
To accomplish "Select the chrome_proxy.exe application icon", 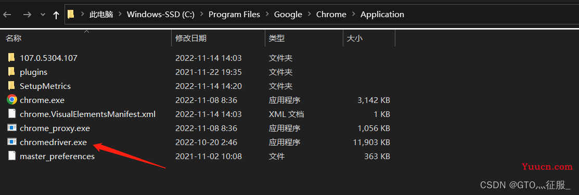I will (x=12, y=128).
